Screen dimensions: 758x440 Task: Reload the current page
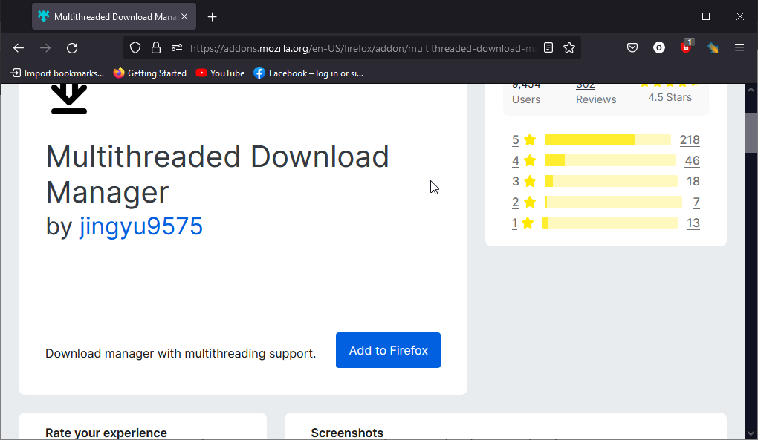(72, 47)
